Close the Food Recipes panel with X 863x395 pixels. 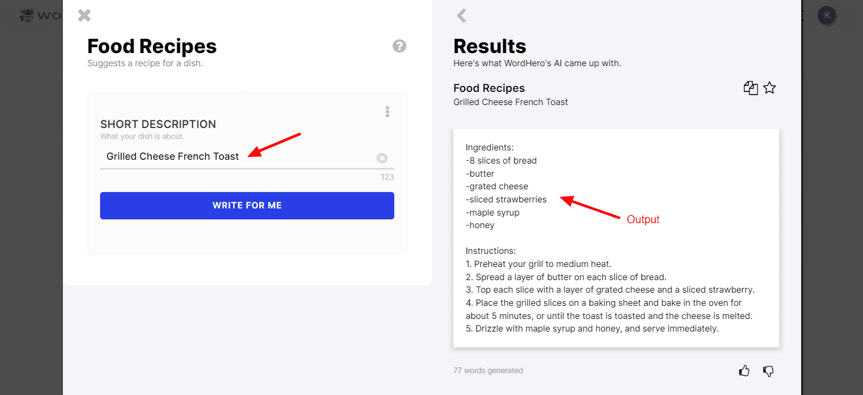click(84, 15)
